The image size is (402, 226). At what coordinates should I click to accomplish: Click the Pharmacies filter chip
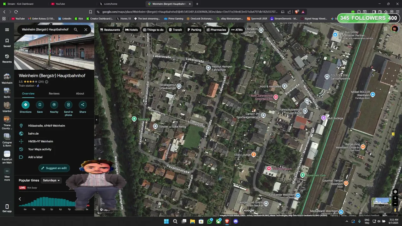coord(216,30)
